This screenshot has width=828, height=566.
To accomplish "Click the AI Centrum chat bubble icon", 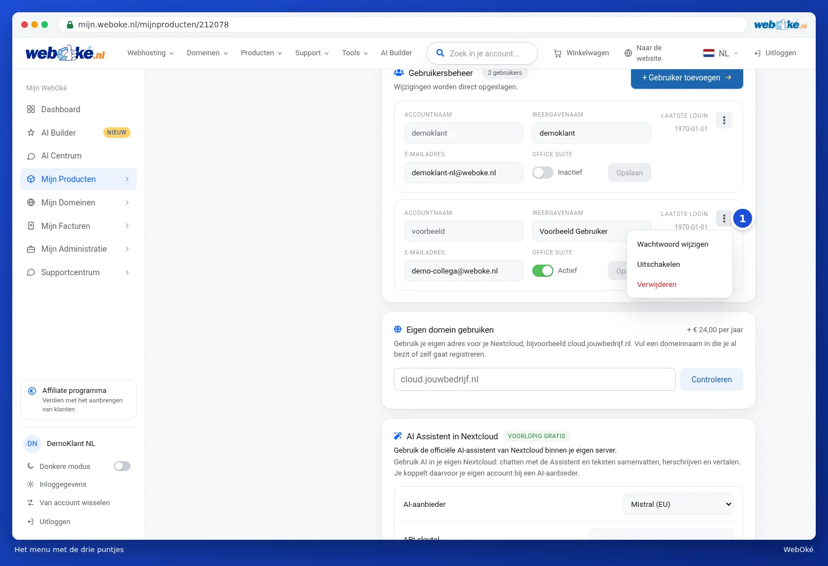I will click(31, 156).
